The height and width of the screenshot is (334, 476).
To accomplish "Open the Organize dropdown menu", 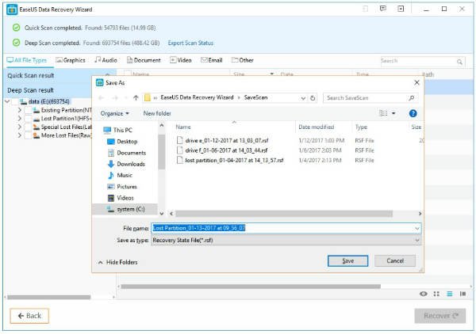I will click(115, 113).
